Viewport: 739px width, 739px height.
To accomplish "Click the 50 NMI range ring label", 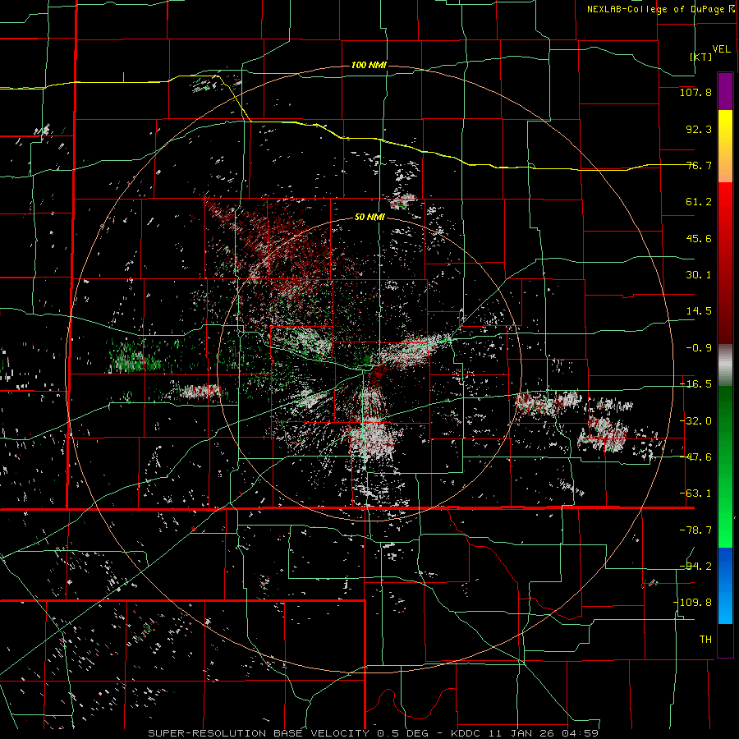I will tap(369, 218).
